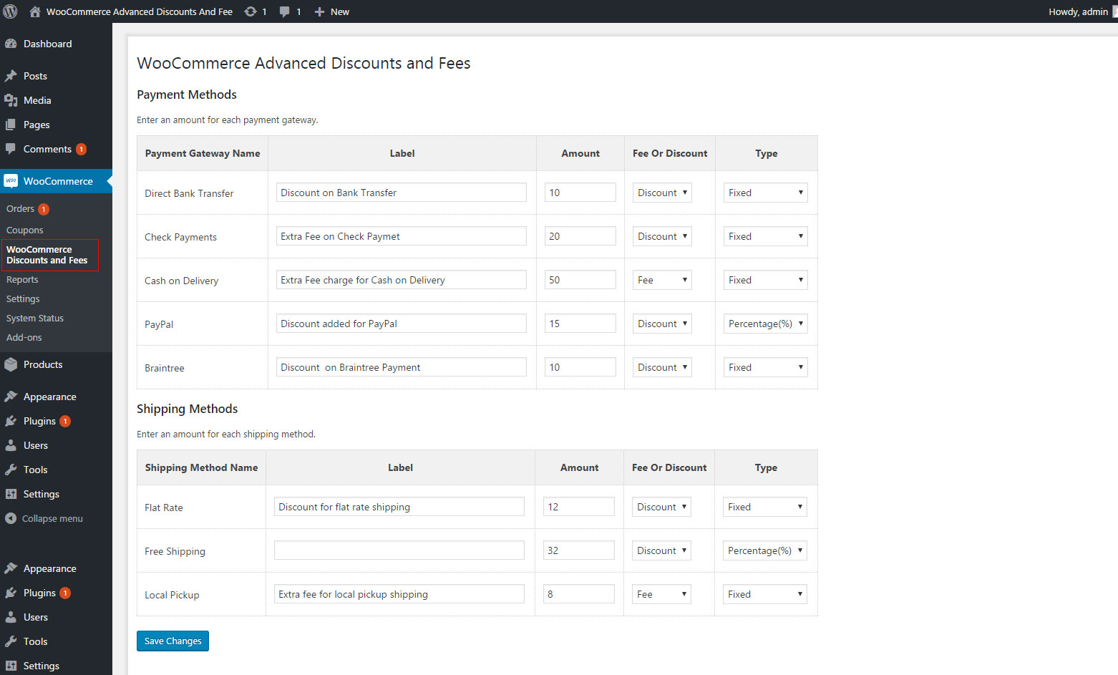Click the Pages icon in sidebar
Viewport: 1118px width, 675px height.
(x=11, y=125)
